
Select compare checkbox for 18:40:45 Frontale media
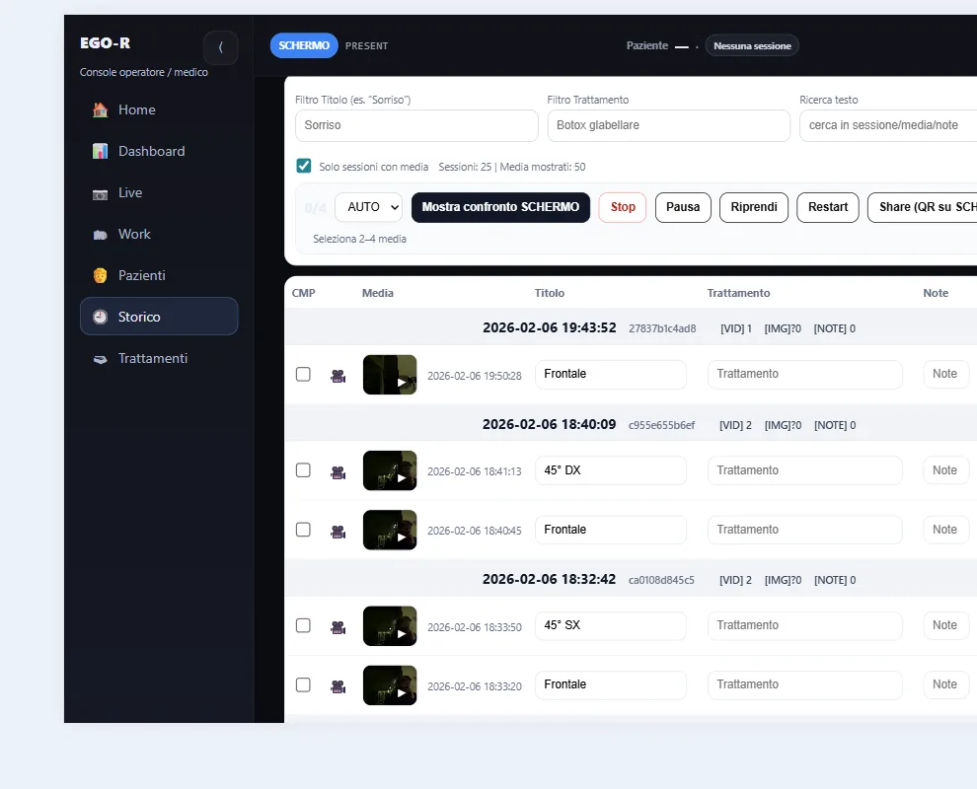[x=303, y=530]
